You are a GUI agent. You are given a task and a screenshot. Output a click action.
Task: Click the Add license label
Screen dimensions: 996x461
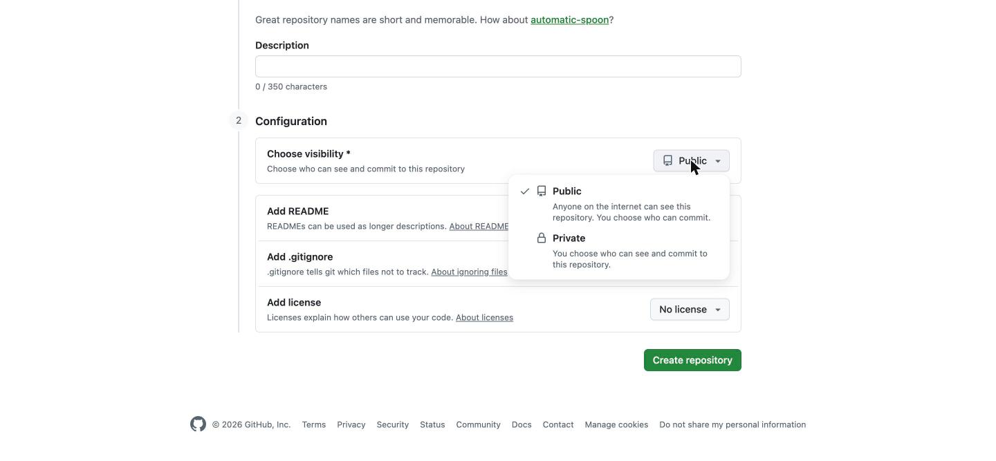(294, 302)
